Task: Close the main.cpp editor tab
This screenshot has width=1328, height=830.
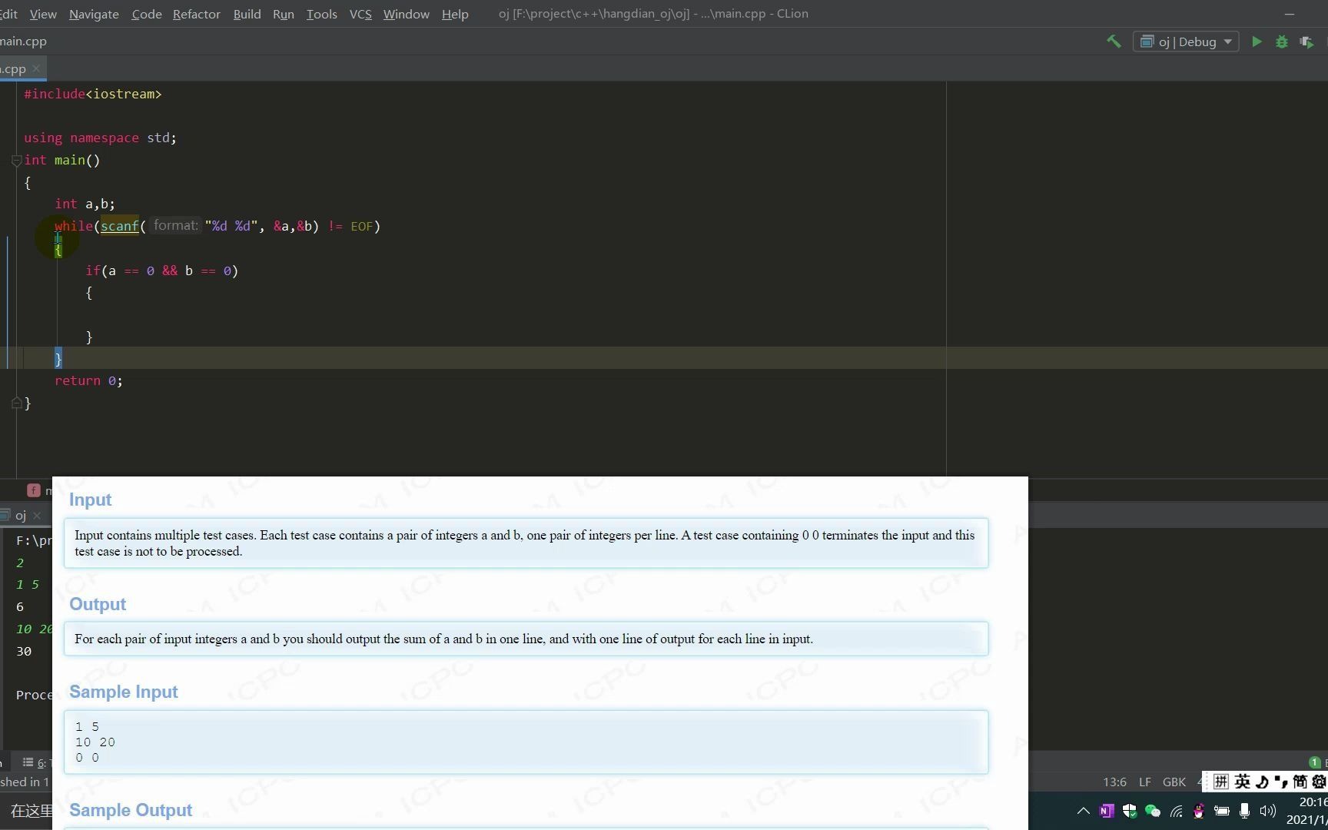Action: [x=36, y=68]
